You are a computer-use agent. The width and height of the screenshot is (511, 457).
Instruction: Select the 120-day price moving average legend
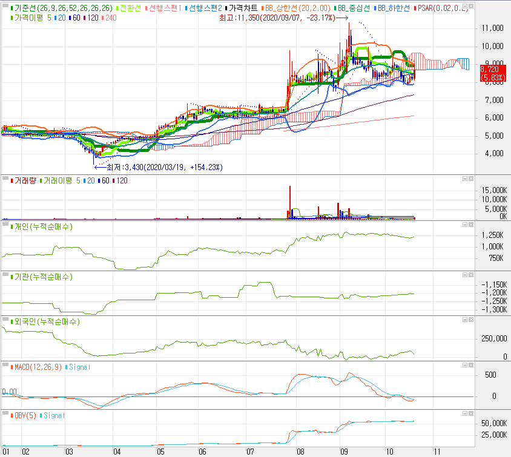click(91, 18)
